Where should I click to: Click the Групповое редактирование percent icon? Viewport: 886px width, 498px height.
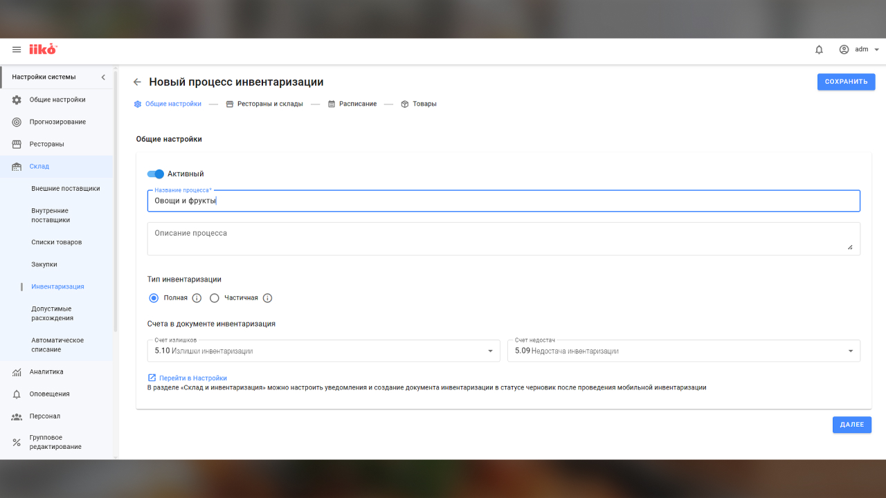coord(17,442)
